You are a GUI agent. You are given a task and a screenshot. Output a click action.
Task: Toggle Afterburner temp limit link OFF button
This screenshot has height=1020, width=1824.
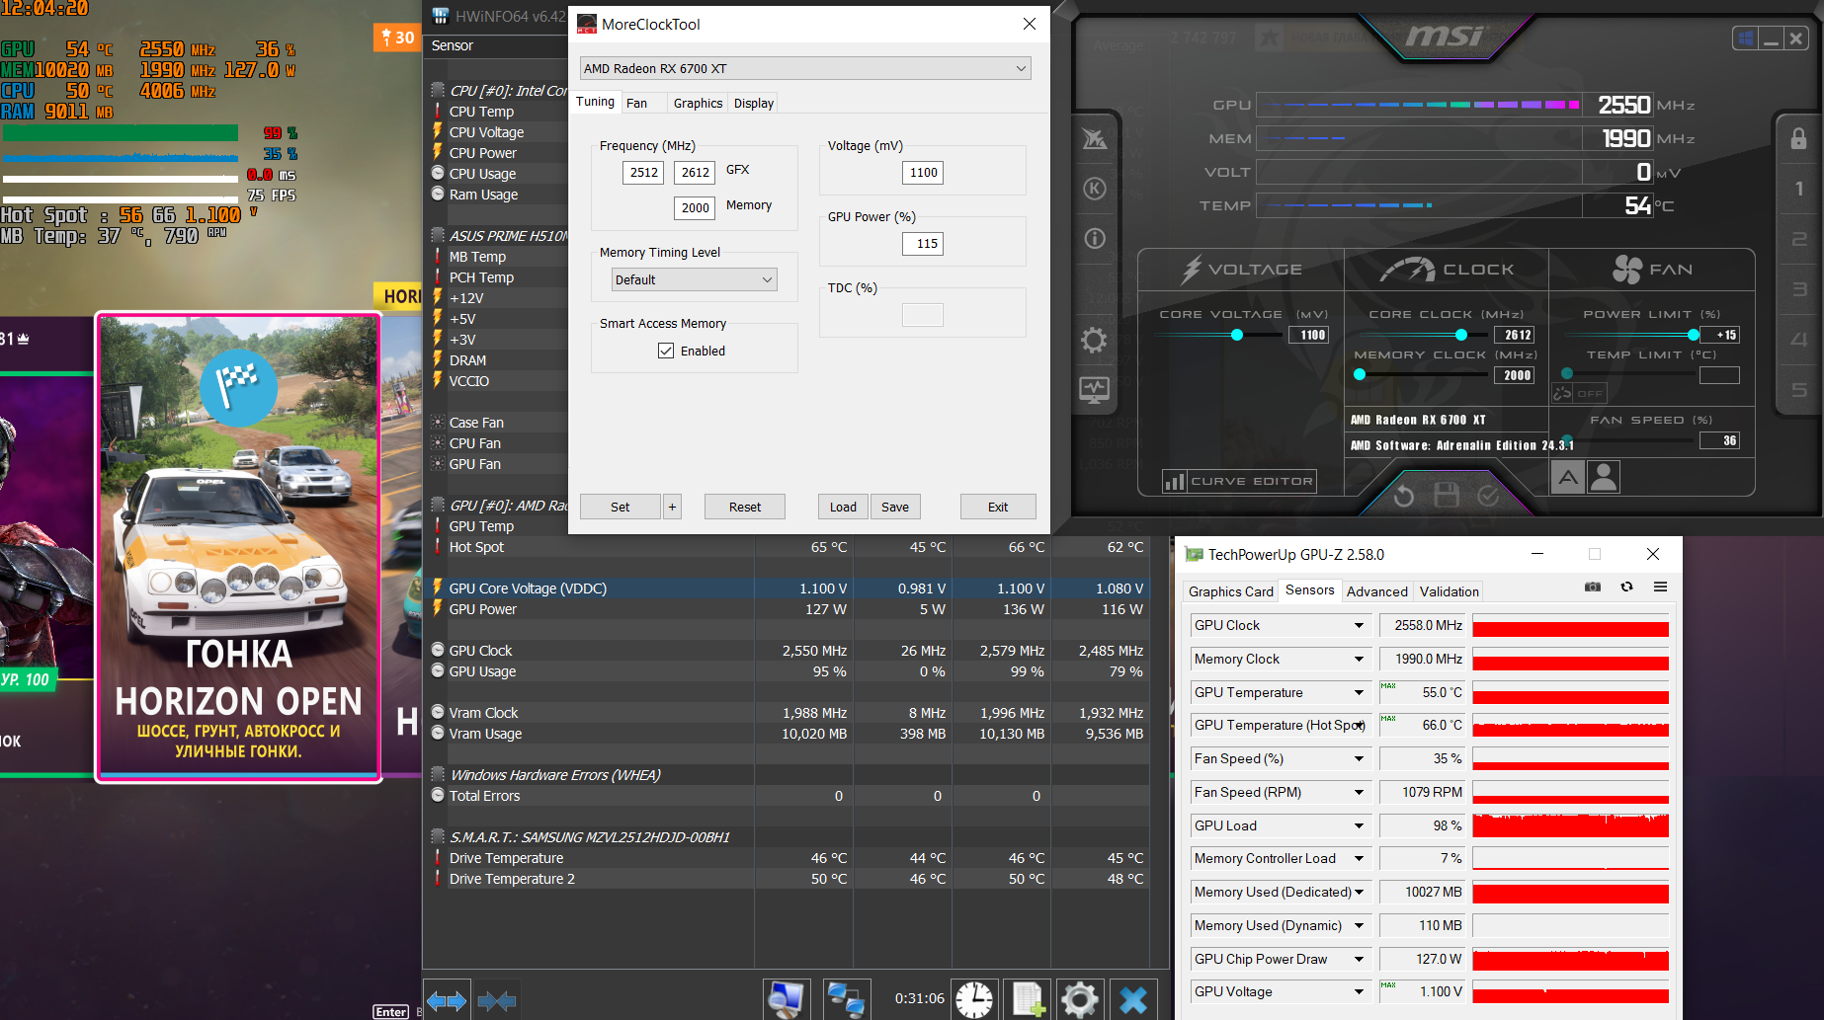pyautogui.click(x=1579, y=393)
